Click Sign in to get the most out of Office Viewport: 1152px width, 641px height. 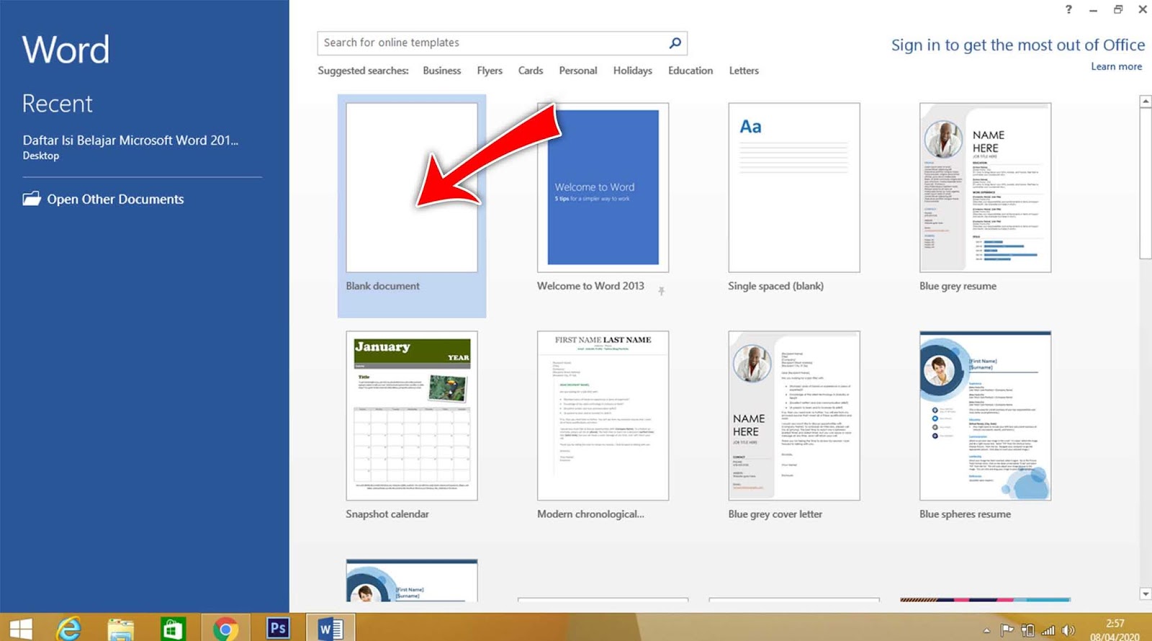click(x=1018, y=45)
